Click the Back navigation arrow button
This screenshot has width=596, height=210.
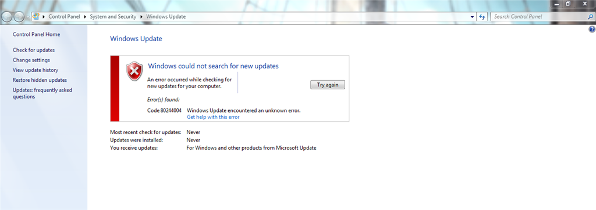pos(7,17)
